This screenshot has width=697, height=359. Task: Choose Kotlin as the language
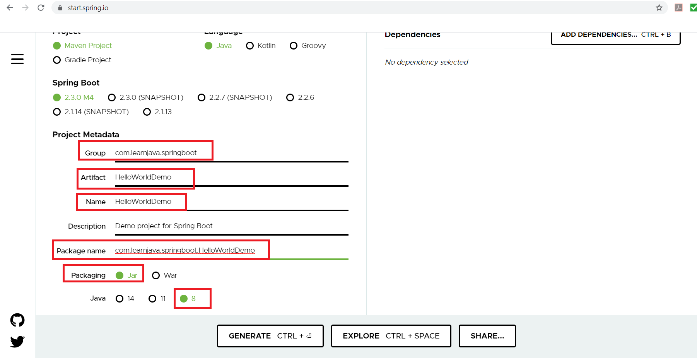(x=250, y=46)
